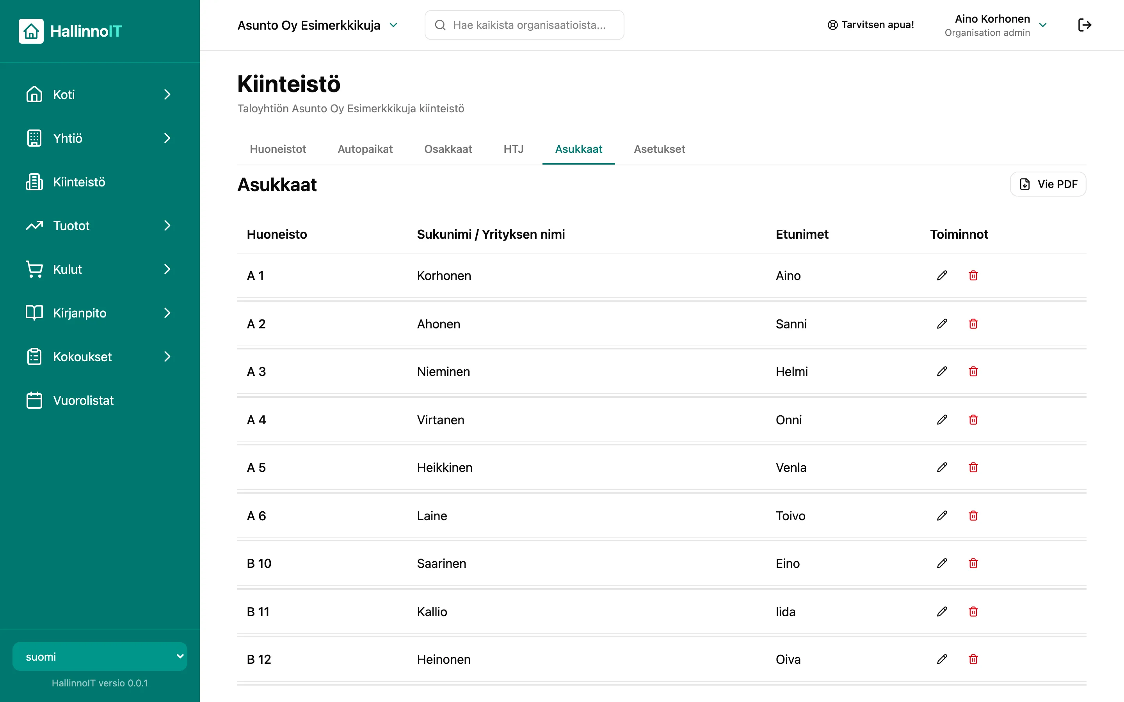Delete resident Saarinen row B 10

click(973, 563)
